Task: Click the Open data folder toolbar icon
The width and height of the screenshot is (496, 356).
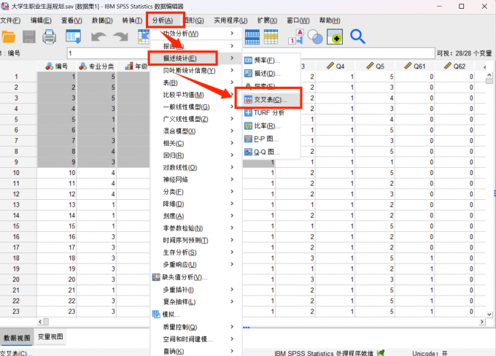Action: pyautogui.click(x=9, y=36)
